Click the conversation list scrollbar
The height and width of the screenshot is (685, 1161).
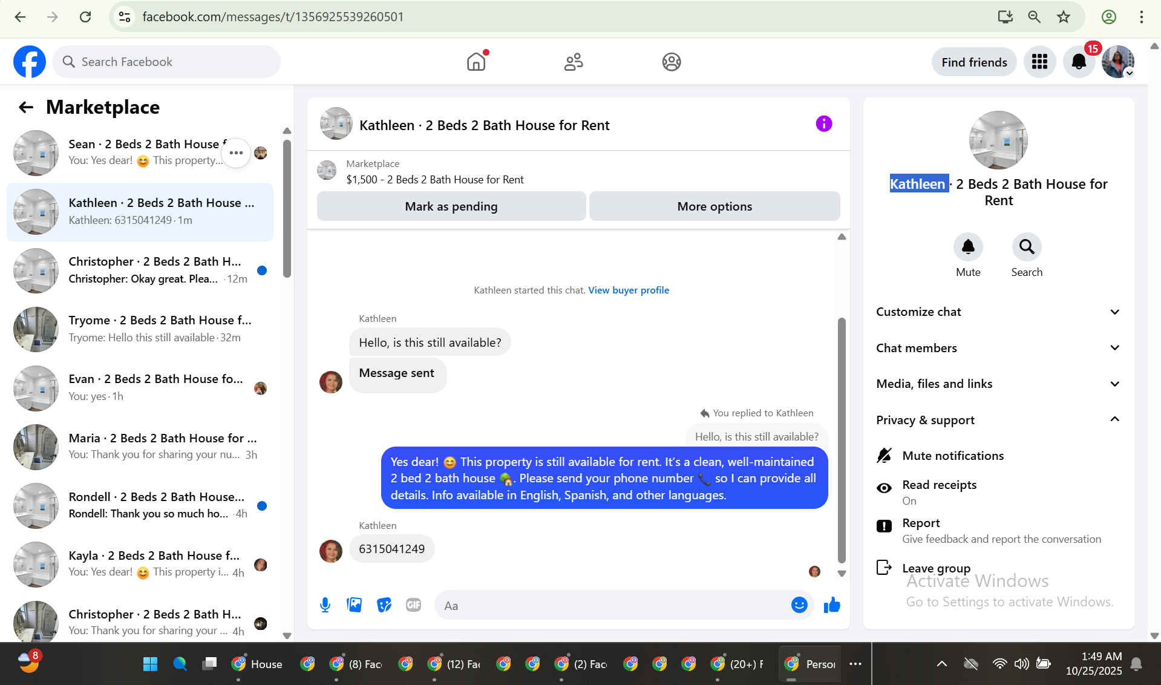tap(287, 209)
